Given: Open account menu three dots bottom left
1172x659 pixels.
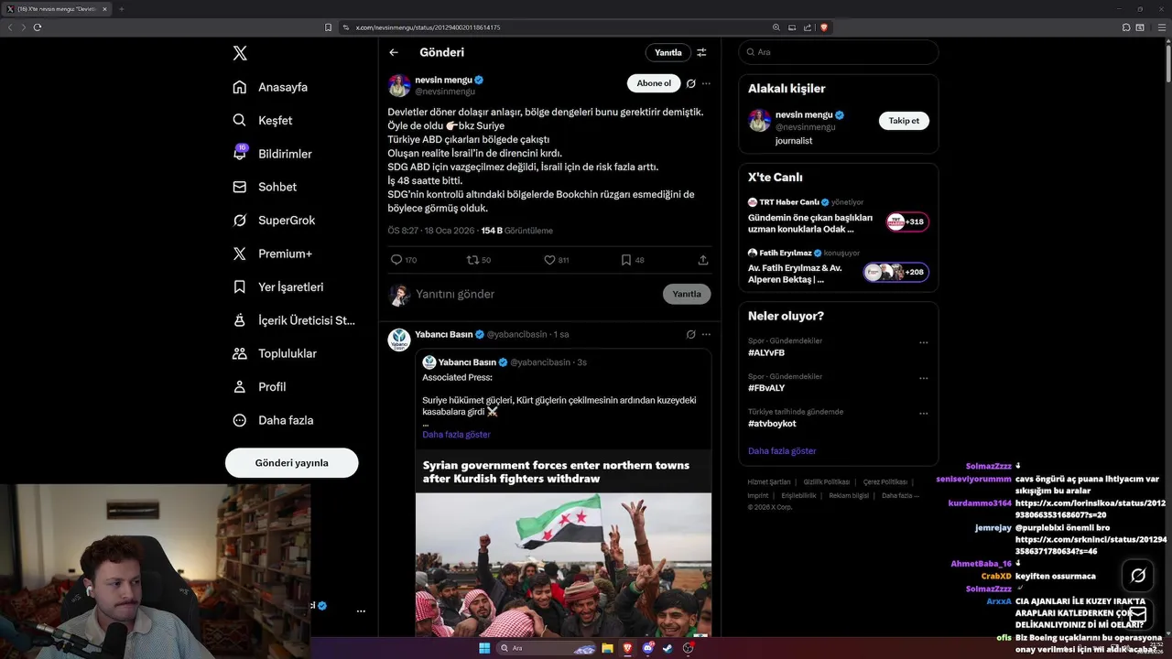Looking at the screenshot, I should pyautogui.click(x=361, y=610).
